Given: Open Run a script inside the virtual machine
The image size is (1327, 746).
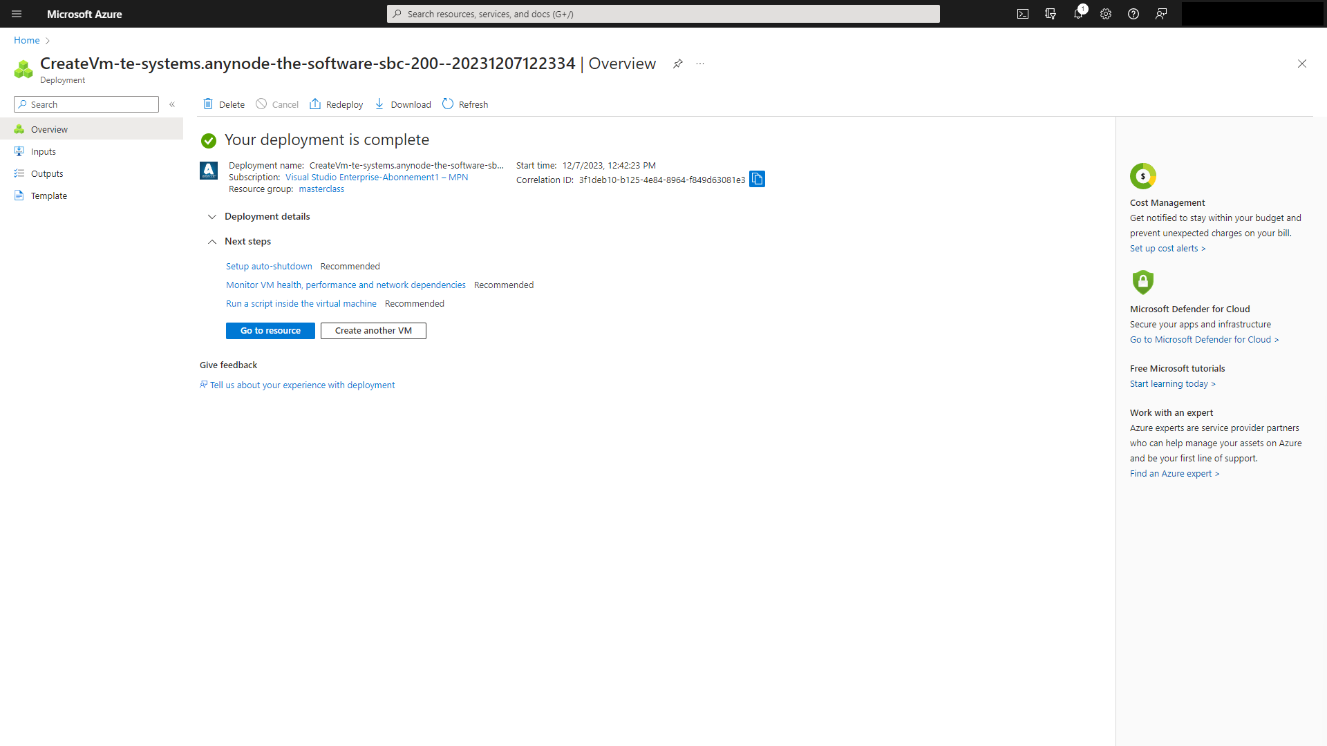Looking at the screenshot, I should [x=301, y=303].
